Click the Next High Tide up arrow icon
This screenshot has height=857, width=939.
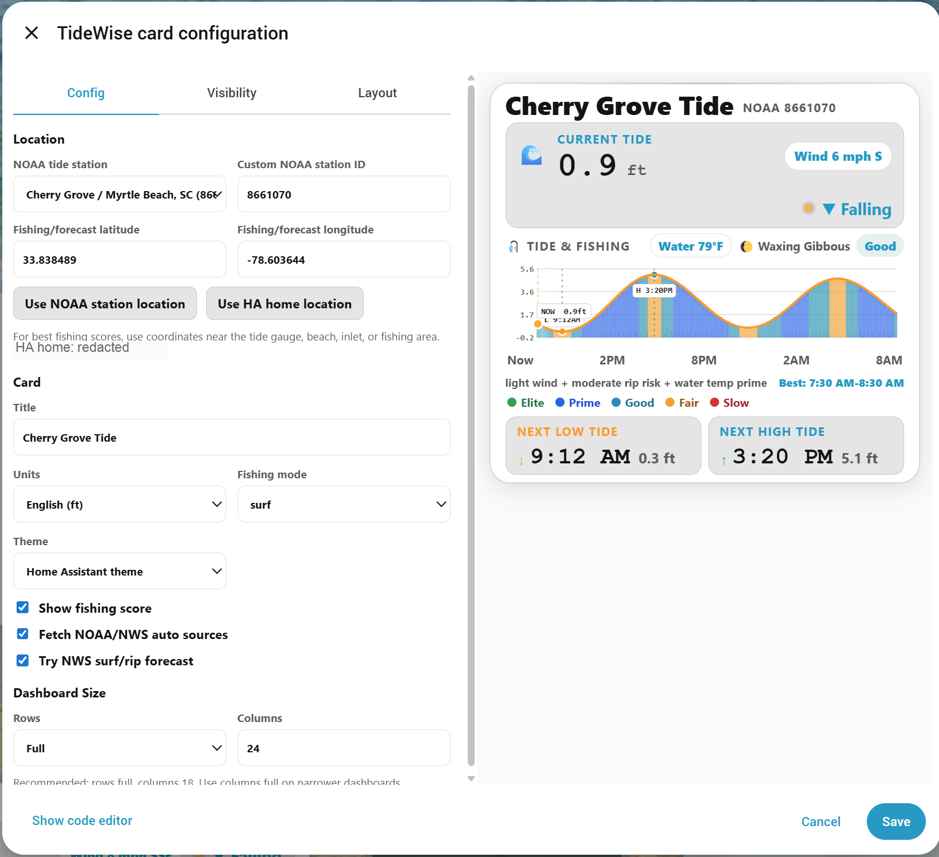(x=724, y=461)
